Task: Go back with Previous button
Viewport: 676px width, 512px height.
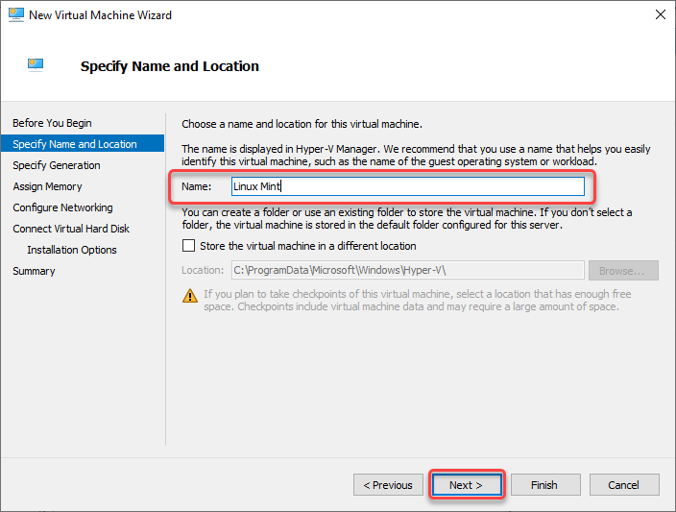Action: (388, 485)
